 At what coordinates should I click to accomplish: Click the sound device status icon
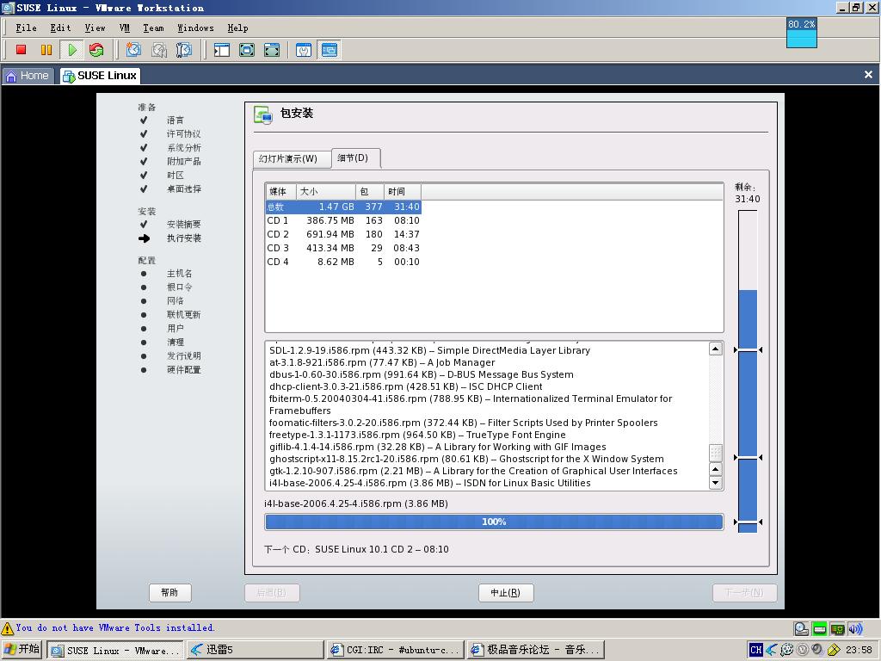855,628
